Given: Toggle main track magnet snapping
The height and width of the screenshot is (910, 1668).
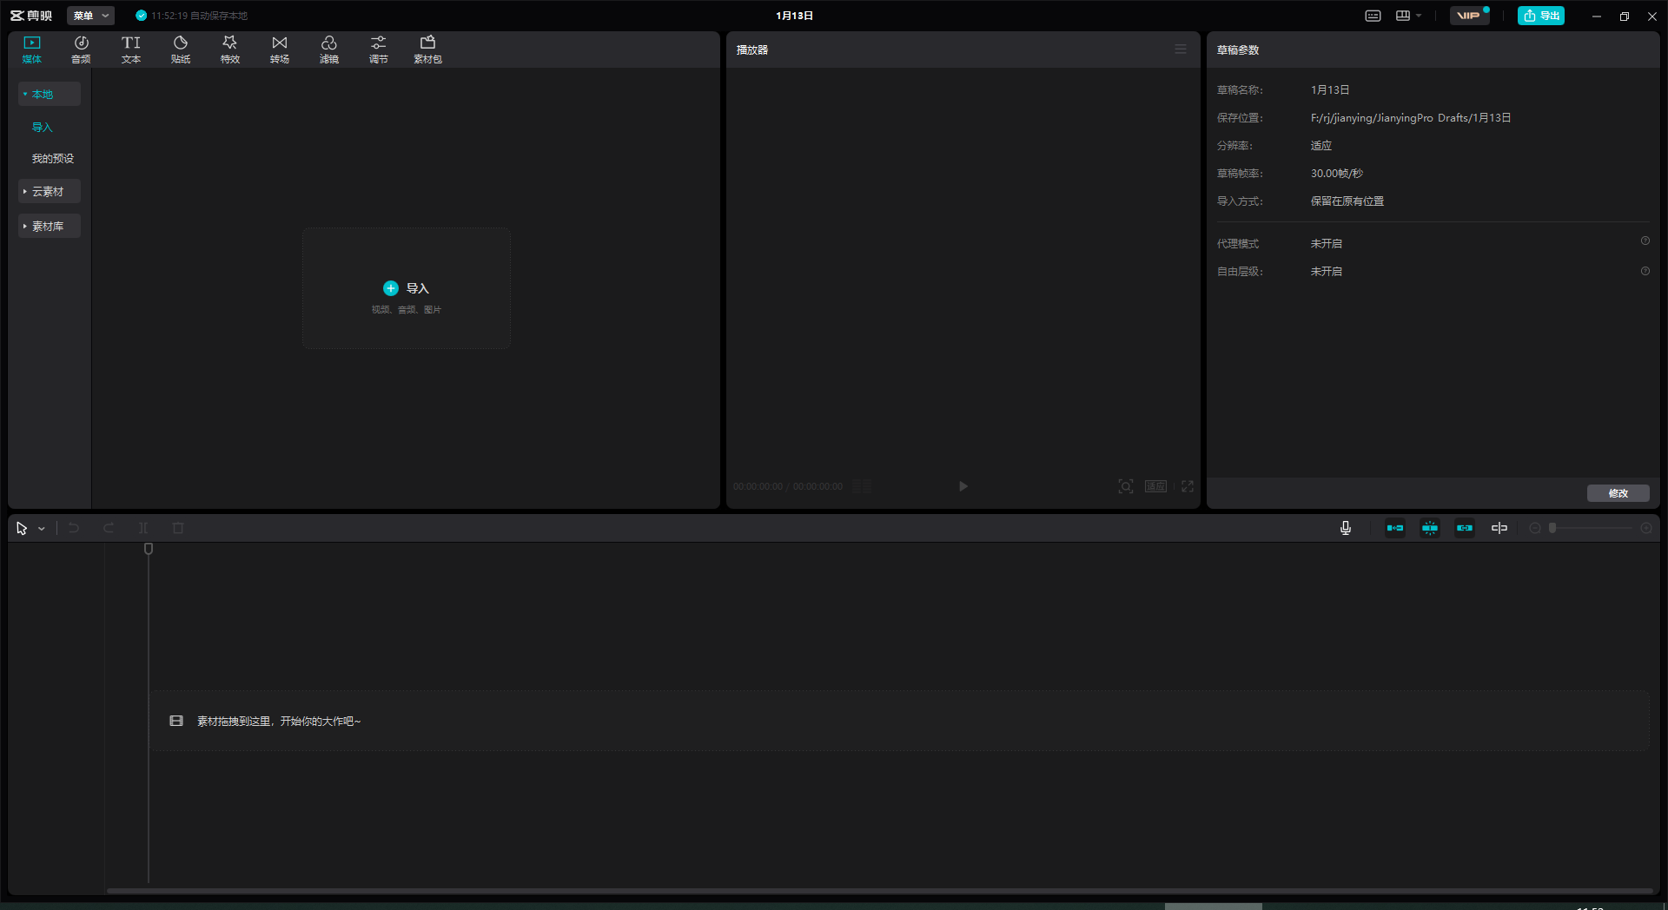Looking at the screenshot, I should click(1395, 528).
